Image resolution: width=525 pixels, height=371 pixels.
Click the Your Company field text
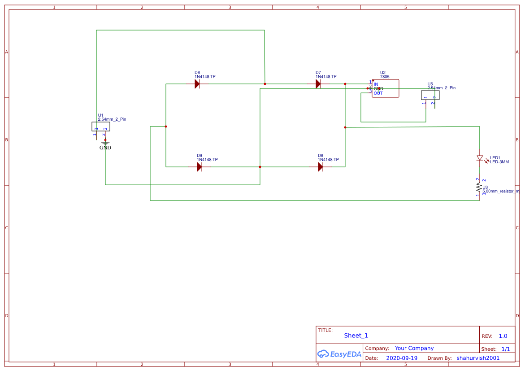[x=414, y=348]
